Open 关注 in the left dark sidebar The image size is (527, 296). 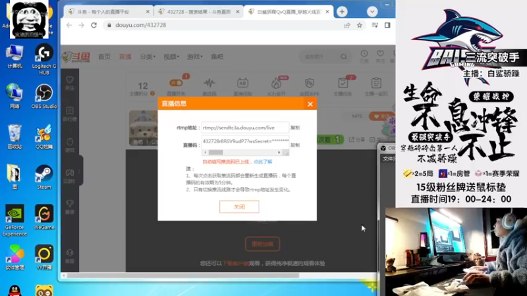70,84
